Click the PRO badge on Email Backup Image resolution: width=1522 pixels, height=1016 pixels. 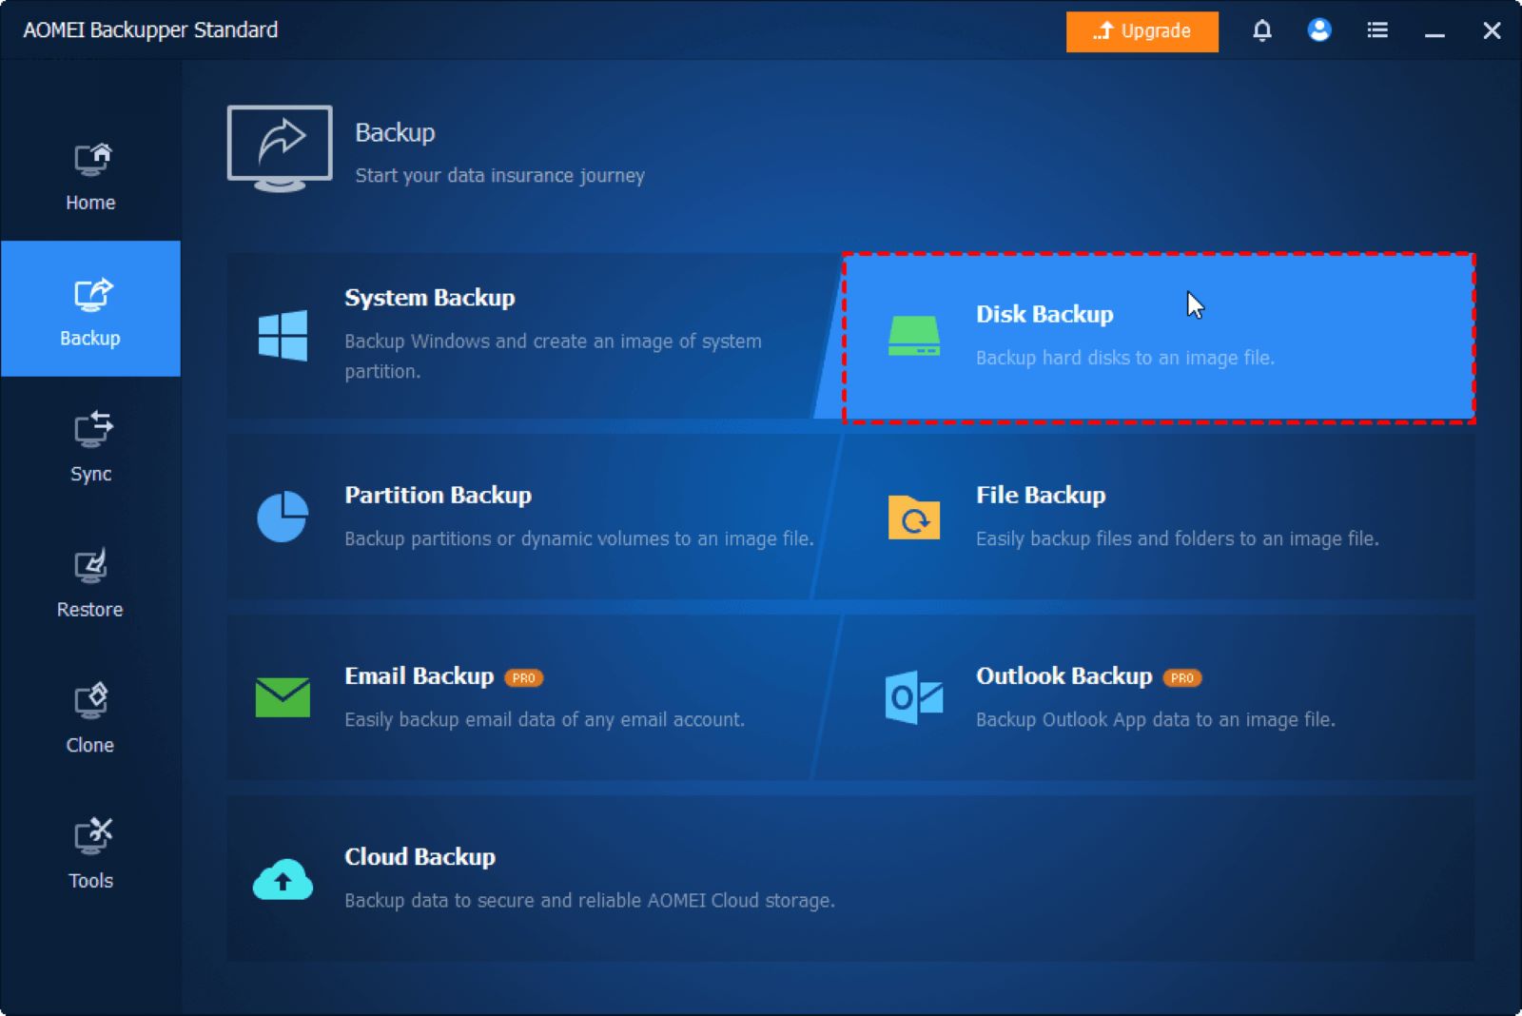pos(524,677)
